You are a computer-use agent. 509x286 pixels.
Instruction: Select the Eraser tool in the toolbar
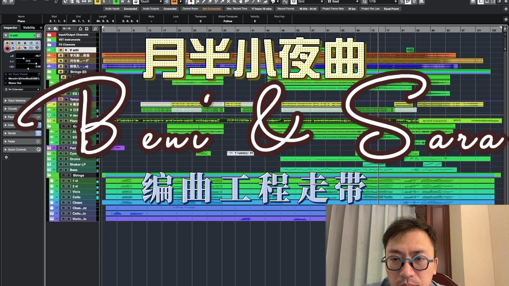(x=210, y=2)
